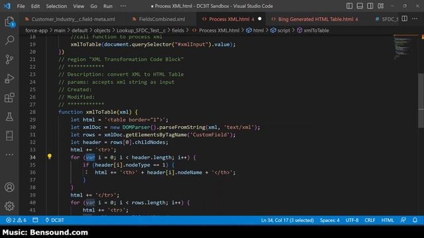424x238 pixels.
Task: Open Lookup_SFDC_Test__c breadcrumb segment
Action: 141,30
